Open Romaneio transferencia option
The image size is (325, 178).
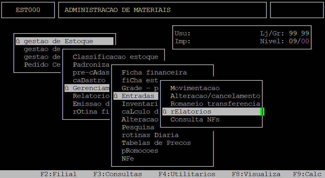click(x=215, y=104)
